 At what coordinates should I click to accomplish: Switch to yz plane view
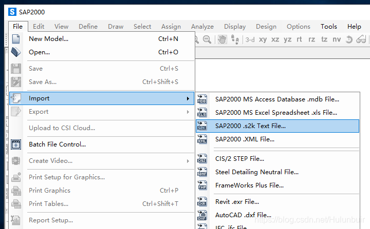coord(287,39)
